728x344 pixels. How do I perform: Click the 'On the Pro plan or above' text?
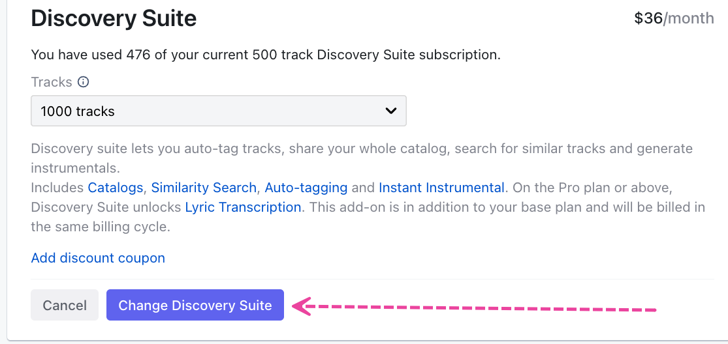592,188
